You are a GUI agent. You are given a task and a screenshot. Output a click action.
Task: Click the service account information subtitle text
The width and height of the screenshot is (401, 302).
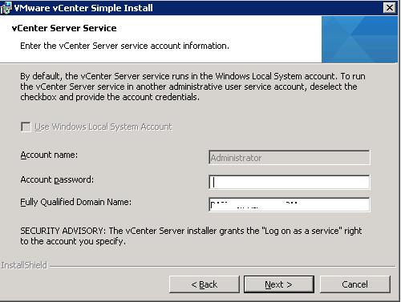[124, 46]
